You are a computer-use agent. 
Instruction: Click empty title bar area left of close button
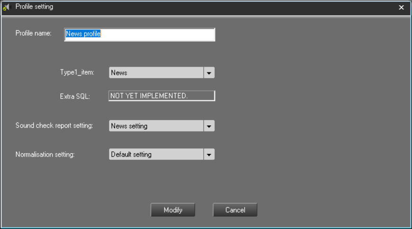(x=237, y=7)
